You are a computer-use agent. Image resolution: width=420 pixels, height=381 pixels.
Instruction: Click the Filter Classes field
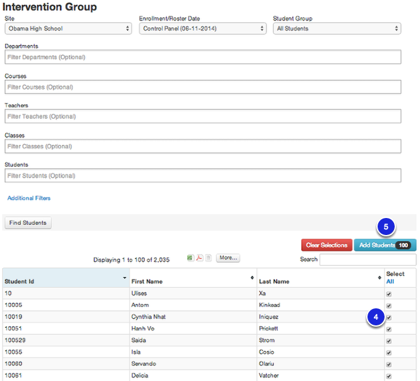tap(203, 147)
